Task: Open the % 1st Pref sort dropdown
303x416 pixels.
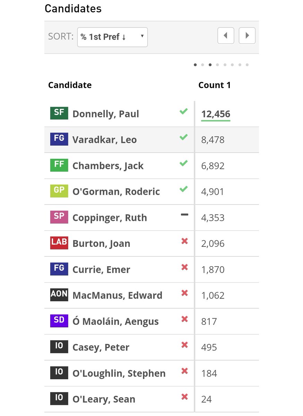Action: click(x=112, y=37)
